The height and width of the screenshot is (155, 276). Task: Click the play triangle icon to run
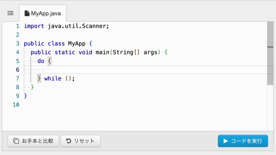click(x=226, y=141)
